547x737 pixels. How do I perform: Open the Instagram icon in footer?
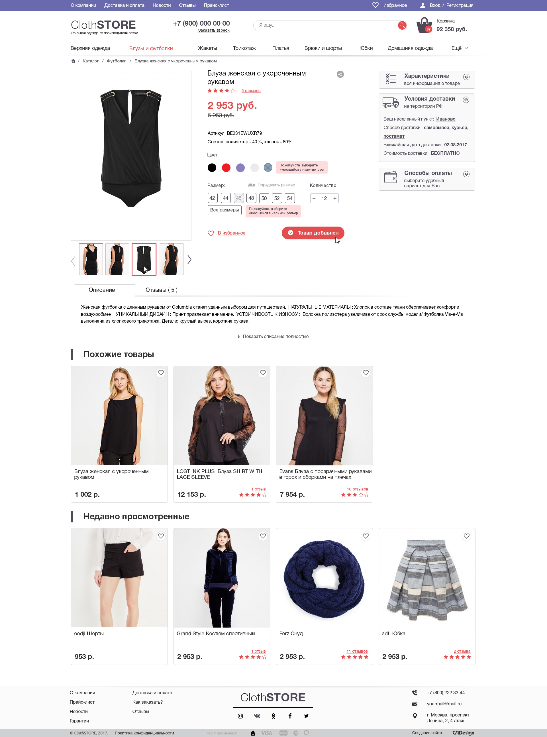coord(240,716)
